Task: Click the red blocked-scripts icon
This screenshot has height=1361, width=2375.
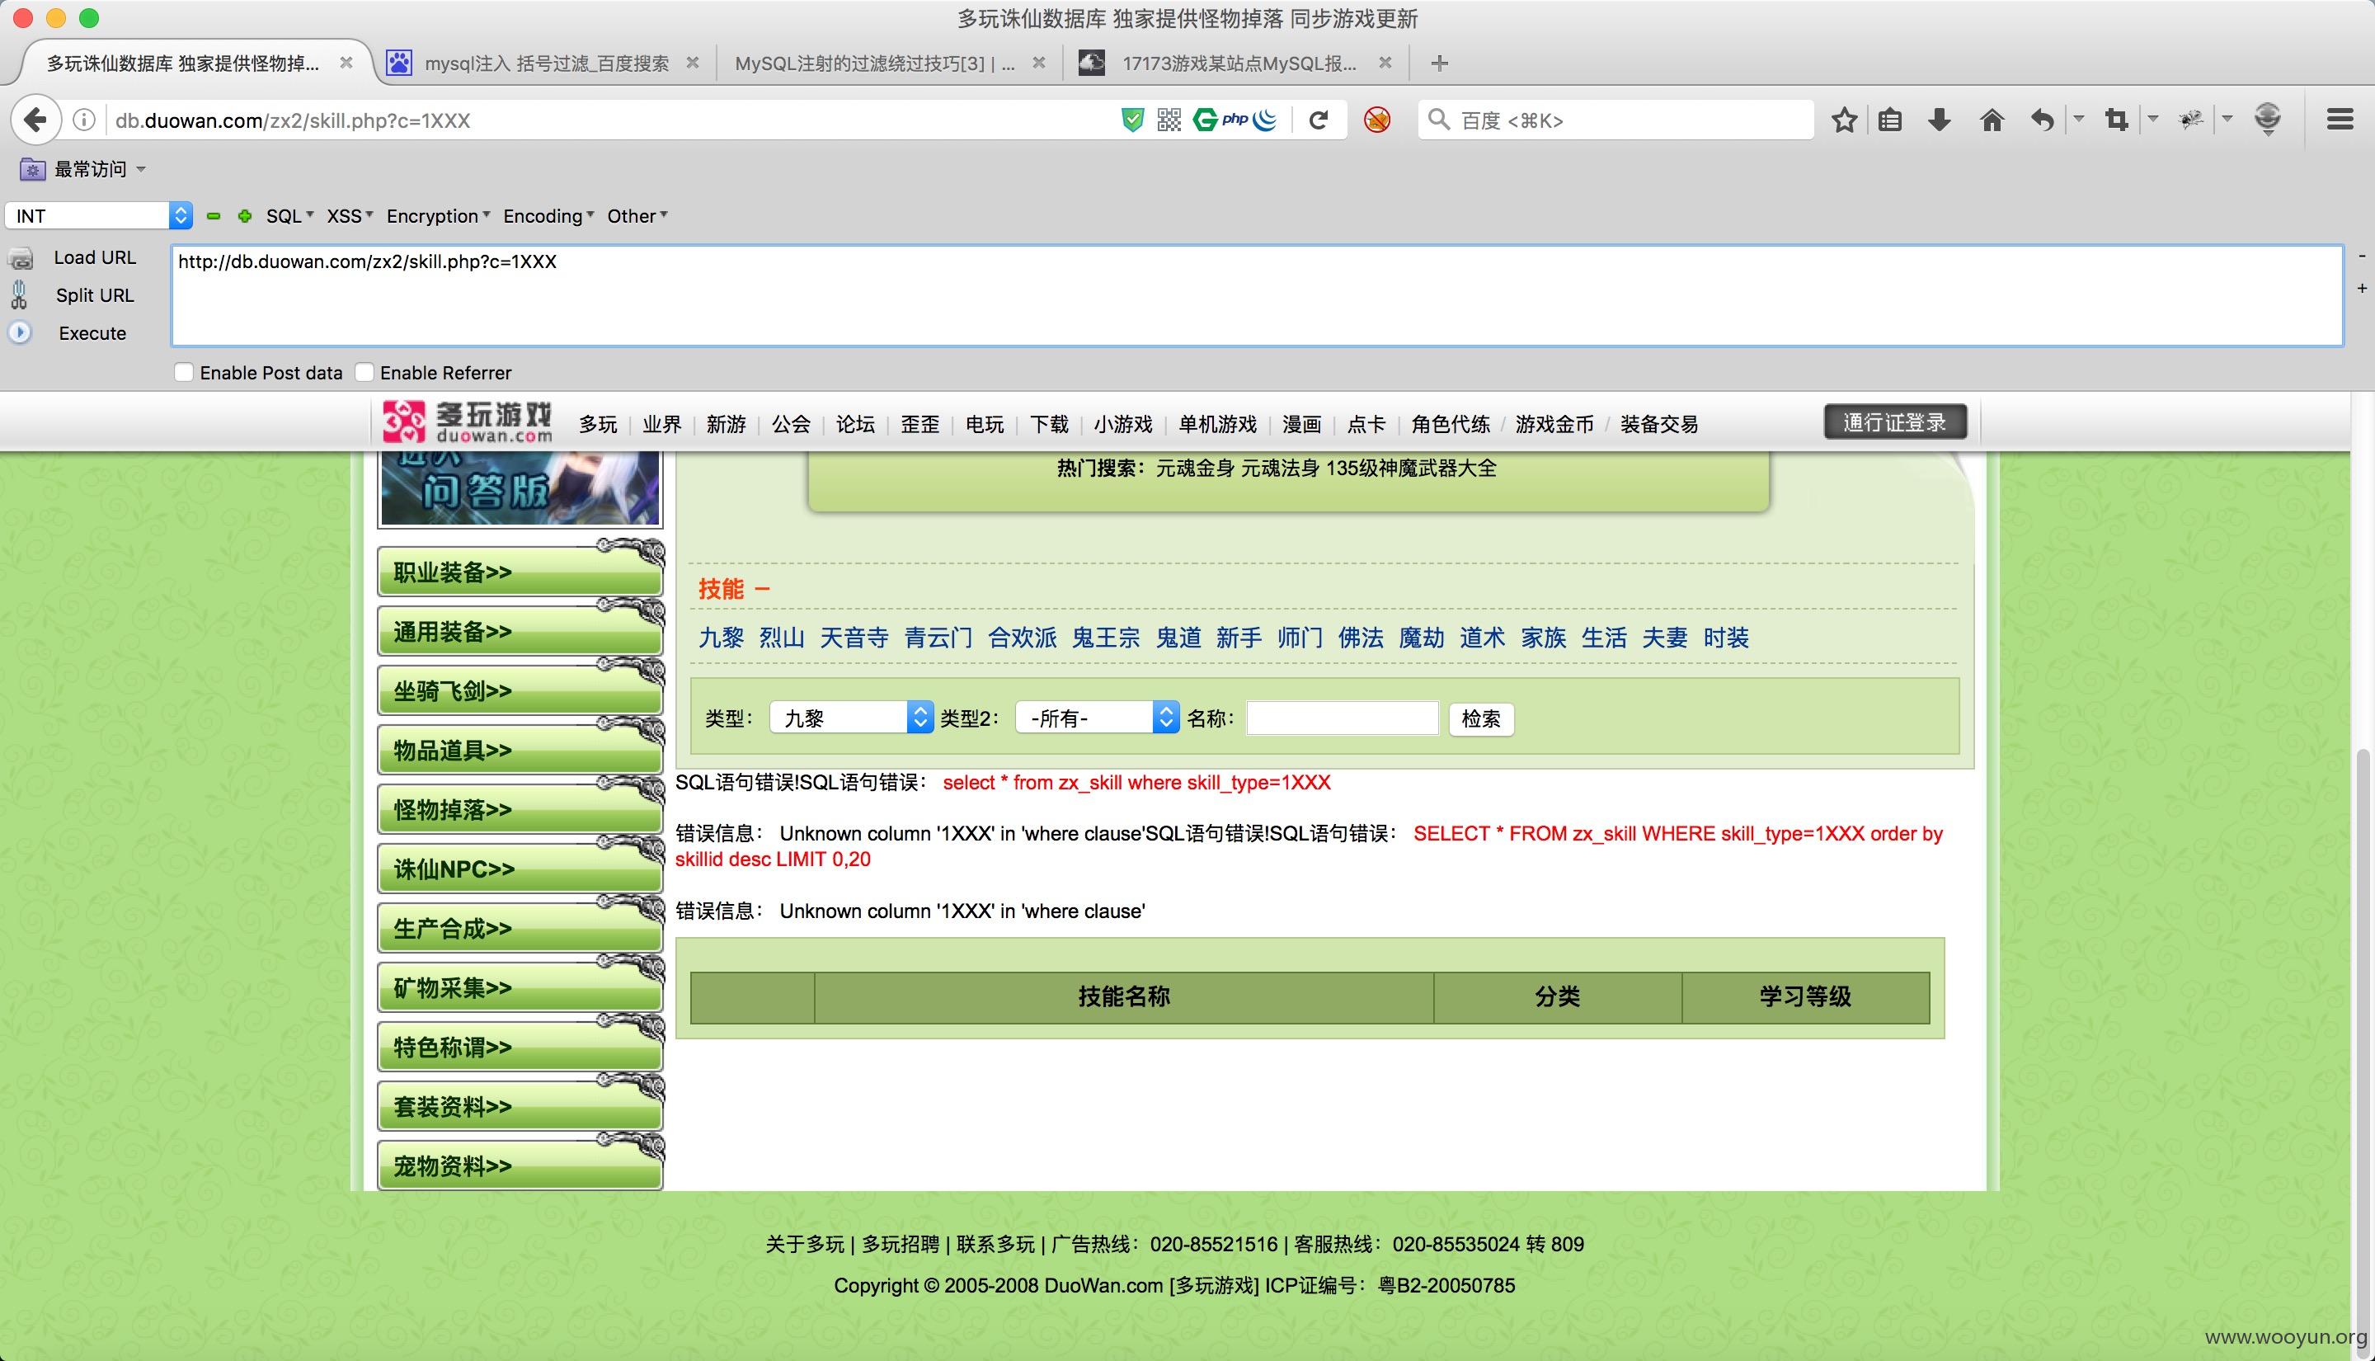Action: click(1377, 120)
